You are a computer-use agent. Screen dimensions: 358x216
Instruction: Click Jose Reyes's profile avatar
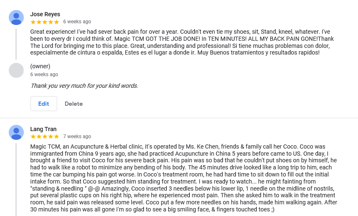pyautogui.click(x=16, y=17)
